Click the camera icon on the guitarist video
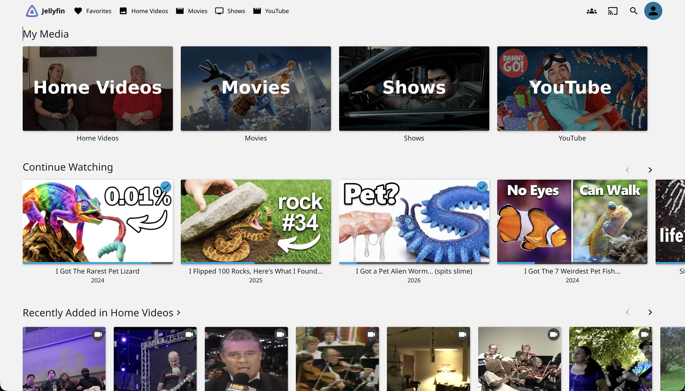 [189, 335]
